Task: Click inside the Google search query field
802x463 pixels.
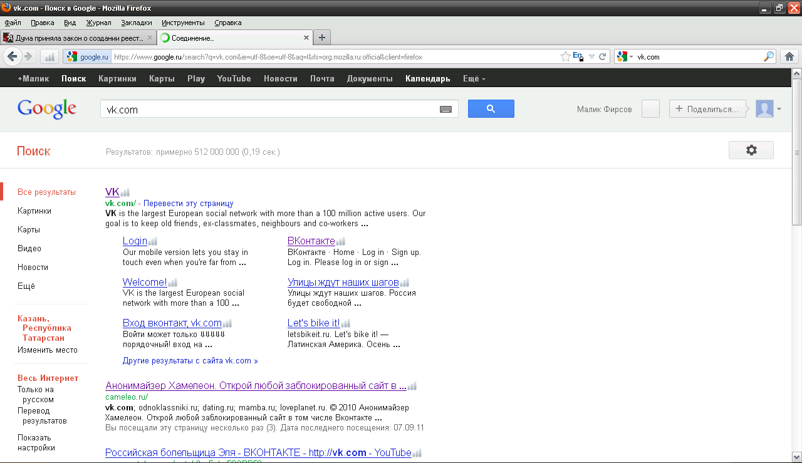Action: 269,109
